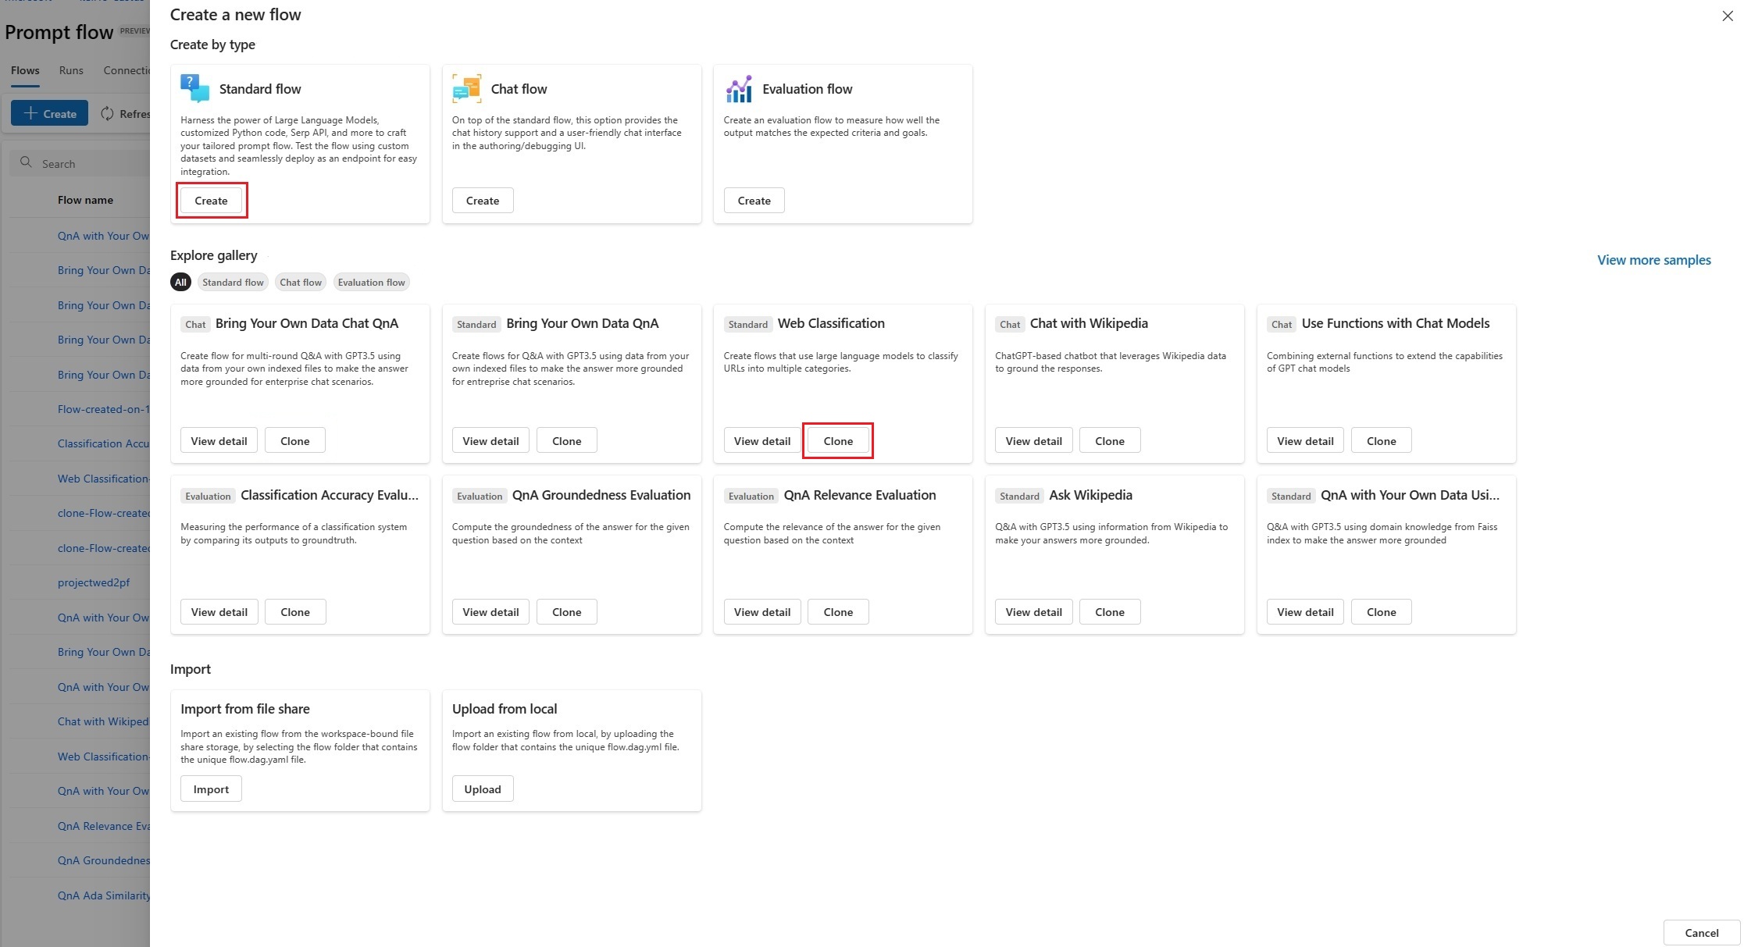The image size is (1744, 947).
Task: Switch to the Runs tab
Action: (71, 70)
